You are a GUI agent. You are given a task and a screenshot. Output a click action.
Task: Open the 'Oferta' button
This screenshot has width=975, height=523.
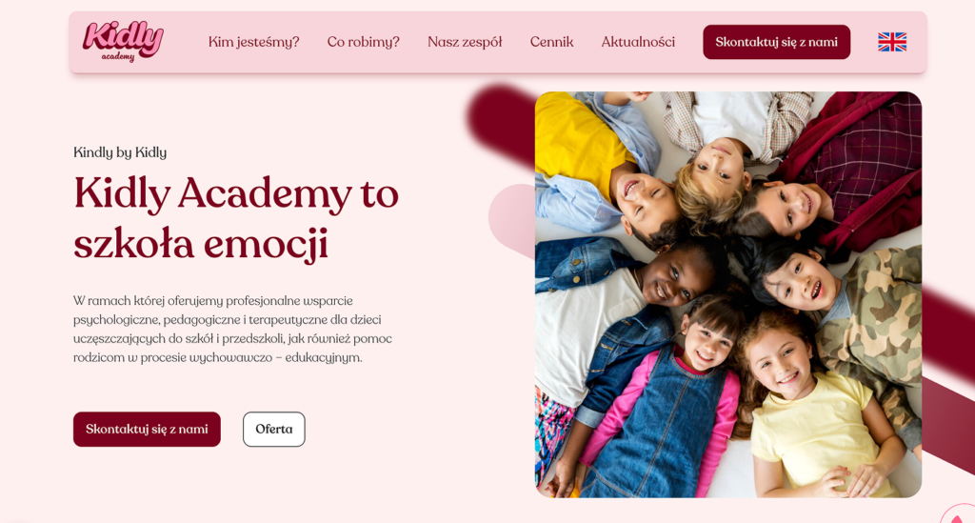[x=273, y=429]
